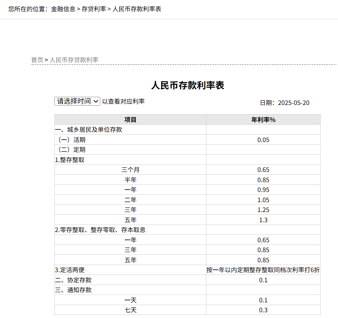Expand the time selector to pick a date
Screen dimensions: 338x318
tap(77, 101)
